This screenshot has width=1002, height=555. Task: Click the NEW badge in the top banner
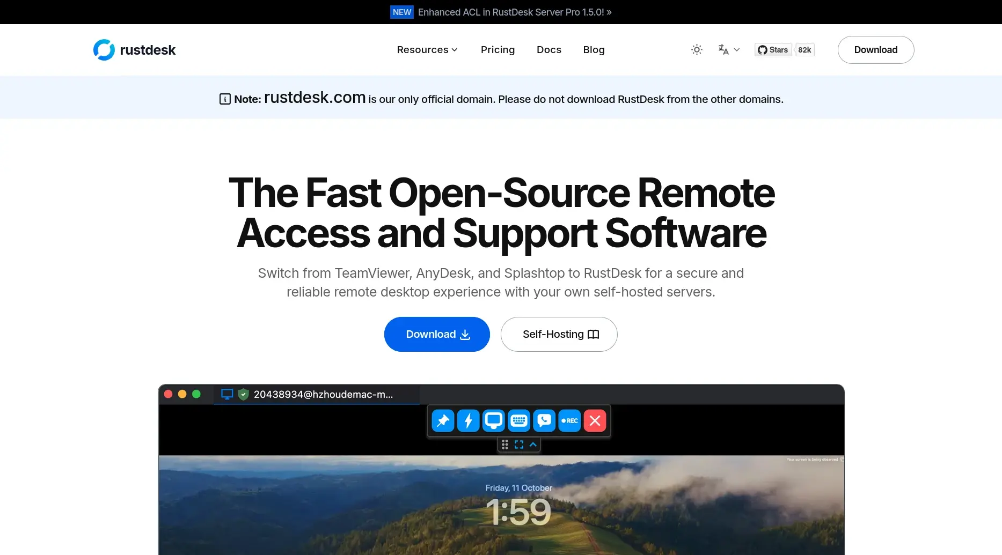click(x=402, y=12)
